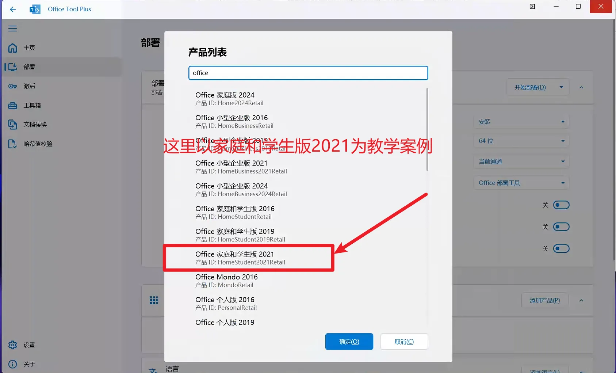Open 文档转换 in the sidebar

(62, 125)
